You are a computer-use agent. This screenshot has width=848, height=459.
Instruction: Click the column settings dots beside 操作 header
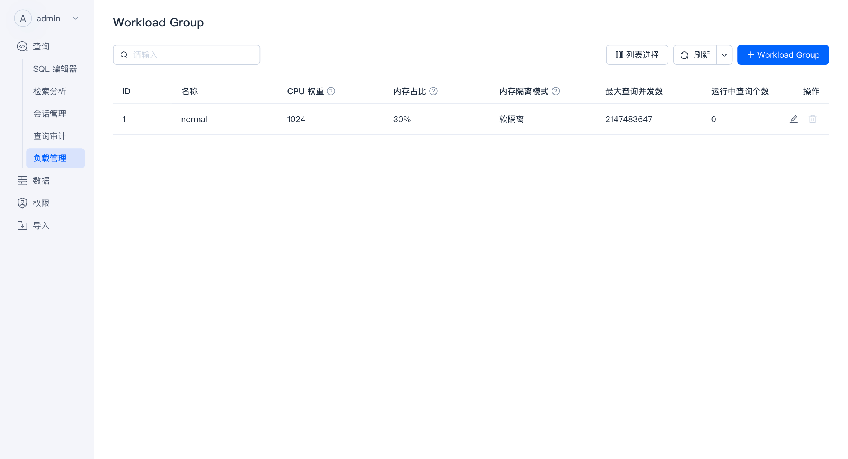(x=829, y=90)
